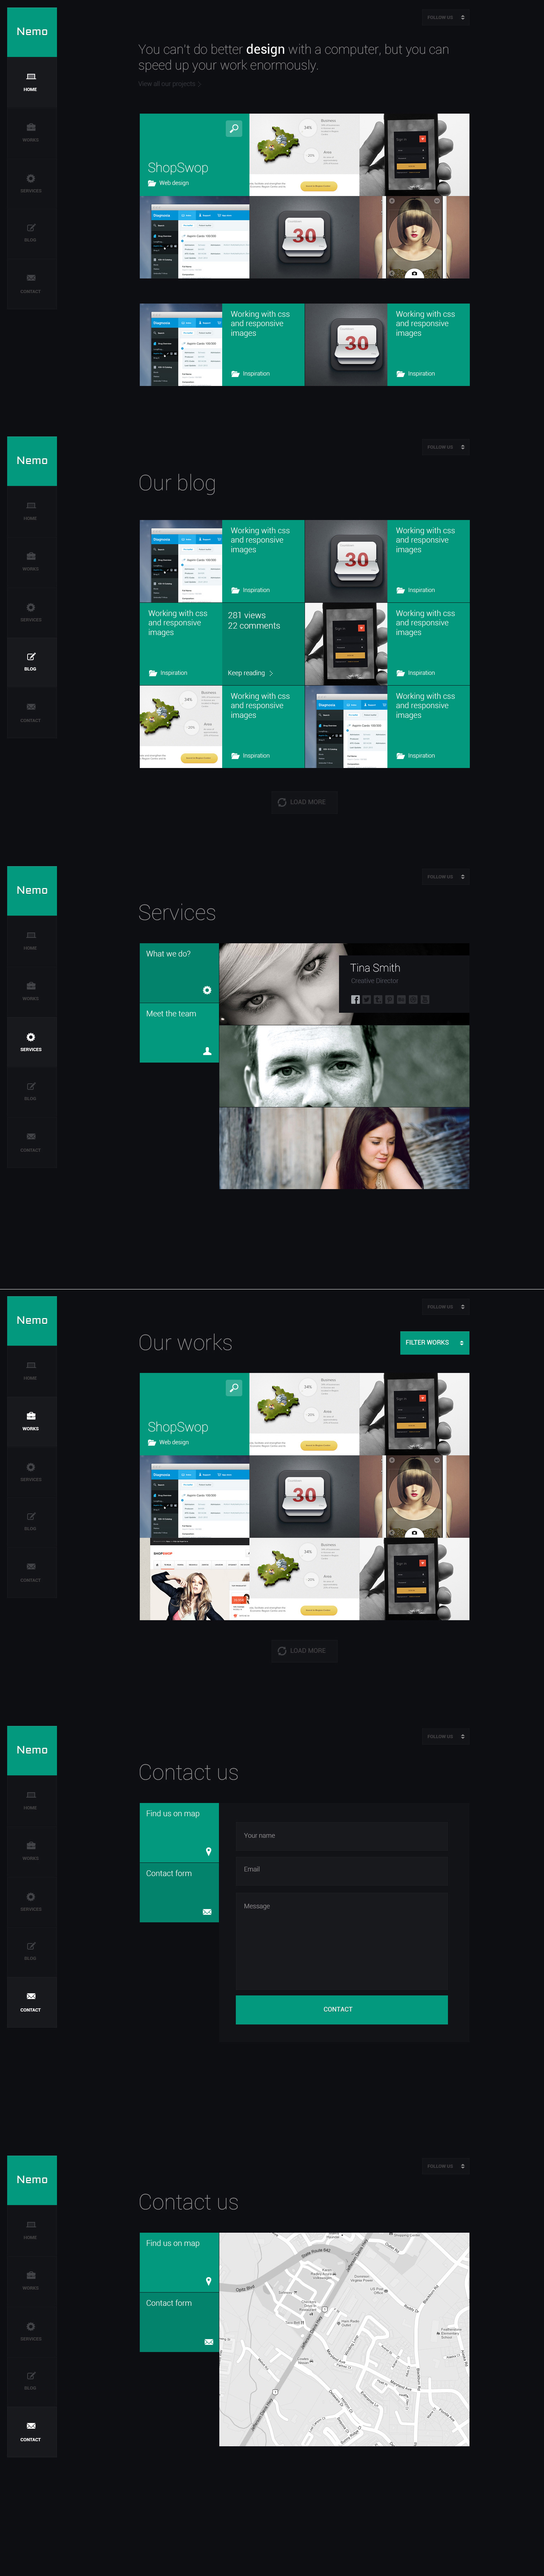Expand the Filter Works dropdown

434,1343
